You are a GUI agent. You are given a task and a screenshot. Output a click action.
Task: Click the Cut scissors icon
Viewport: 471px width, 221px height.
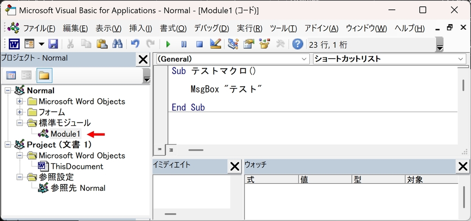point(71,44)
